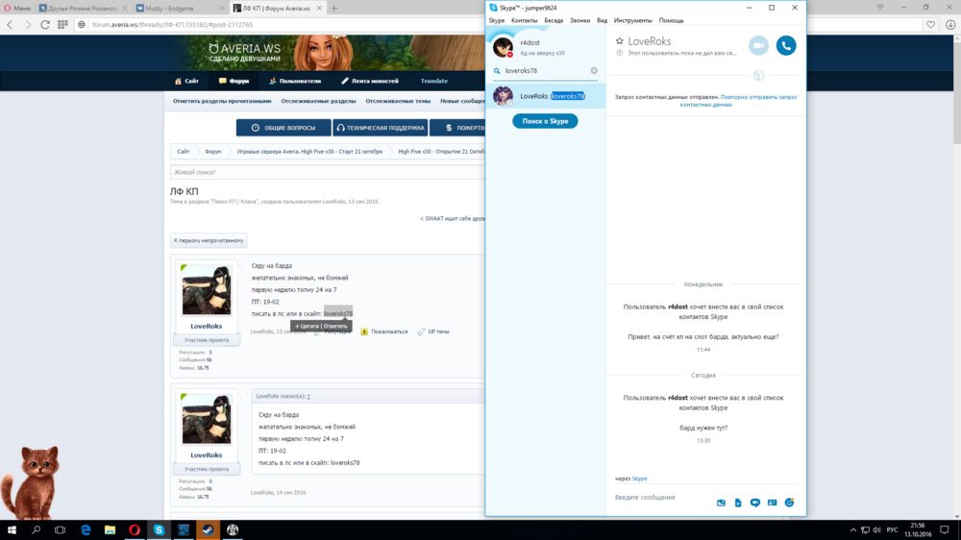This screenshot has width=961, height=540.
Task: Open the Opera Меню dropdown
Action: (16, 8)
